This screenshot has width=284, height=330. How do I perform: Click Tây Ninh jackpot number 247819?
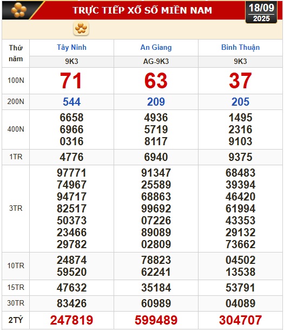(71, 320)
